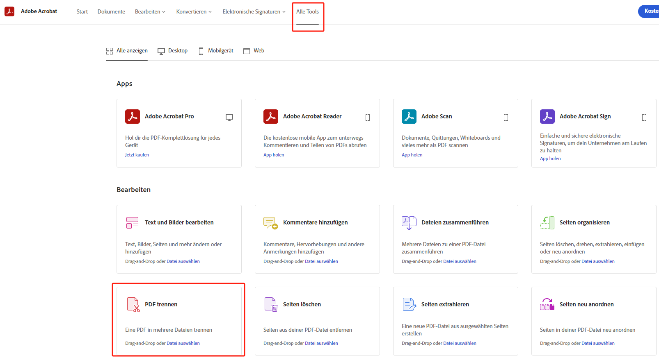Click the Seiten neu anordnen icon
The height and width of the screenshot is (360, 659).
click(x=547, y=304)
